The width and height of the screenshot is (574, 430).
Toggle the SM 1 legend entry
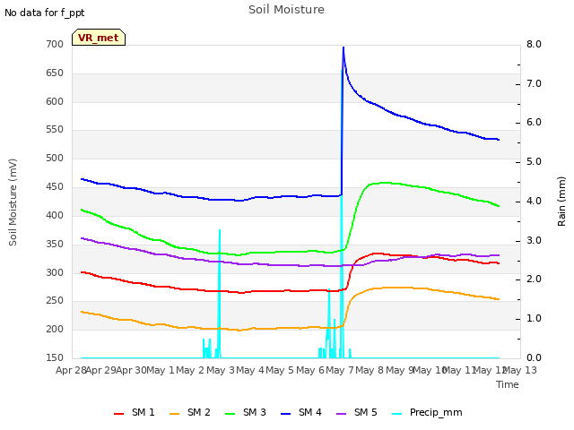(135, 412)
